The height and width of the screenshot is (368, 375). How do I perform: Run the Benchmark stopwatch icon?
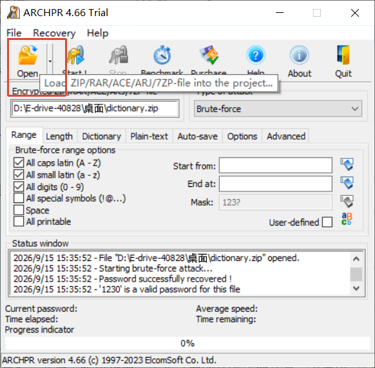point(162,55)
